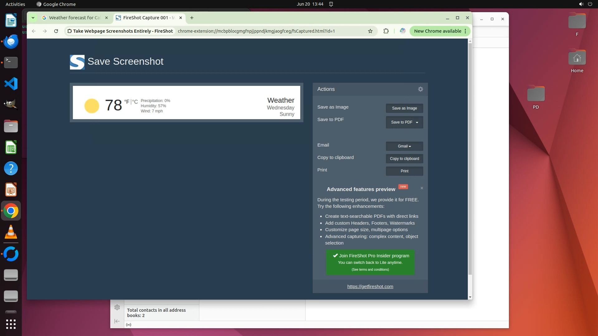Dismiss Advanced features preview panel
The image size is (598, 336).
[x=422, y=188]
